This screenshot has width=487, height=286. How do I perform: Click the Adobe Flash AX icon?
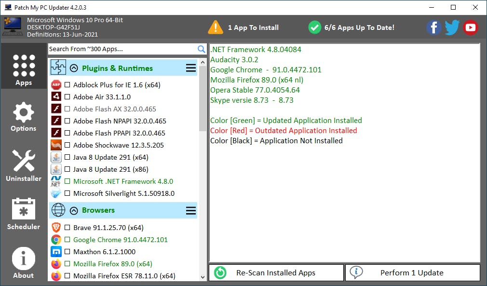(56, 109)
